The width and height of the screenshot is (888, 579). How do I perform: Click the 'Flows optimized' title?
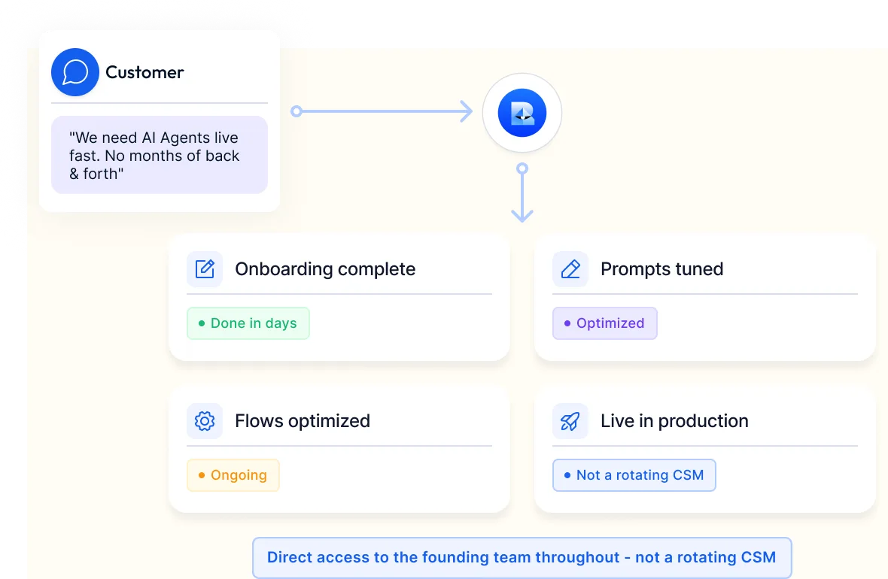tap(303, 420)
